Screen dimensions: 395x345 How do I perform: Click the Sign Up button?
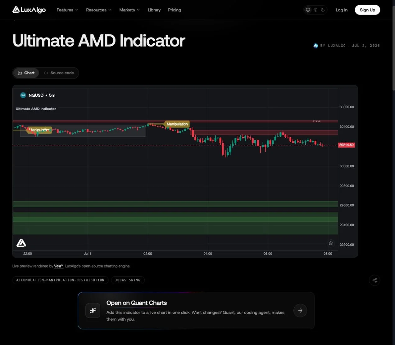(367, 10)
